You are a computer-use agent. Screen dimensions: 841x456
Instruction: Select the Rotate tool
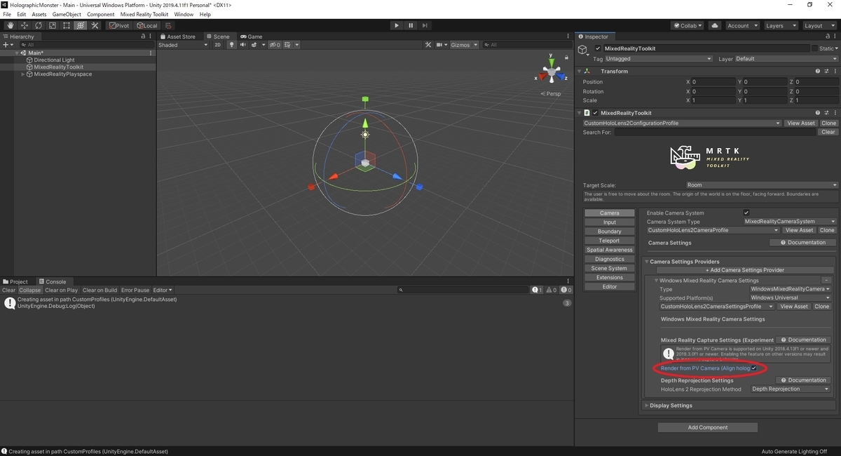pyautogui.click(x=38, y=25)
